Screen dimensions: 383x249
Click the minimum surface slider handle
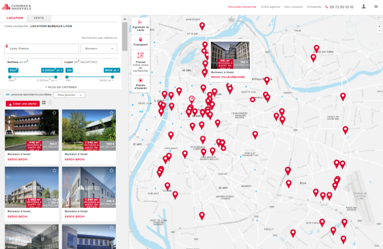[x=10, y=77]
